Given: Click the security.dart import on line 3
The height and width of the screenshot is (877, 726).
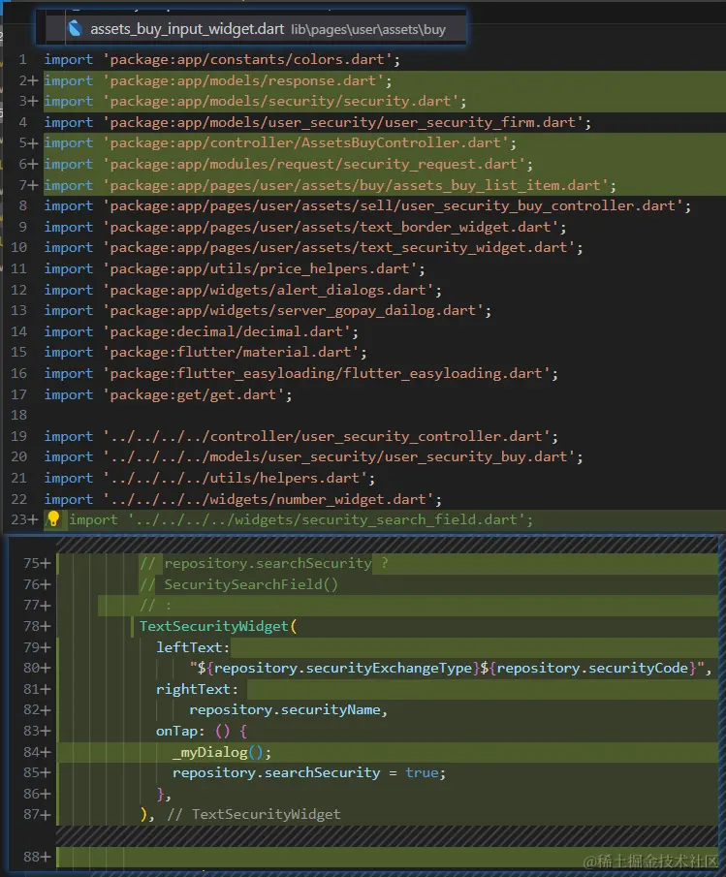Looking at the screenshot, I should pyautogui.click(x=255, y=101).
